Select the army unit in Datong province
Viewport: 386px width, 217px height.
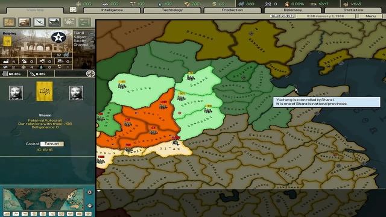point(191,77)
